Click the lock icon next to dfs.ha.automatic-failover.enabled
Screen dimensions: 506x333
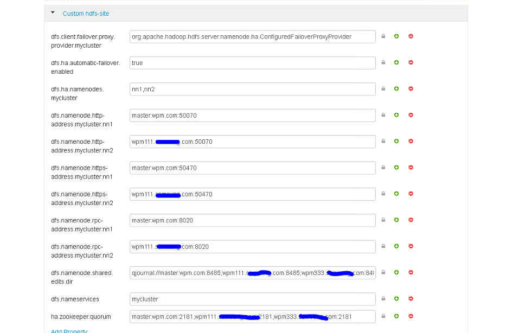click(383, 62)
